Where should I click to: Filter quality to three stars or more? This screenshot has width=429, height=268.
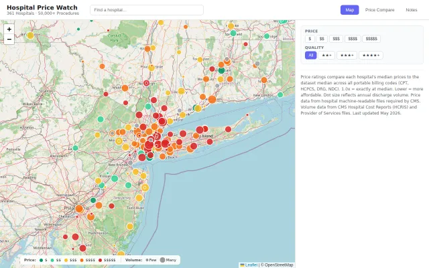click(347, 55)
